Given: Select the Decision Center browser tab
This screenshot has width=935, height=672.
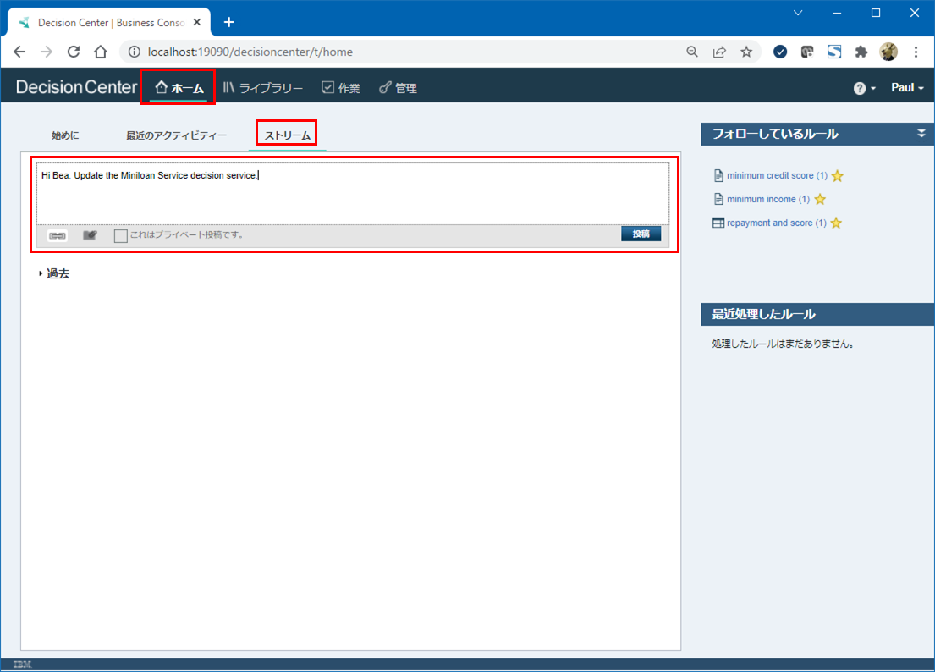Looking at the screenshot, I should [x=111, y=23].
